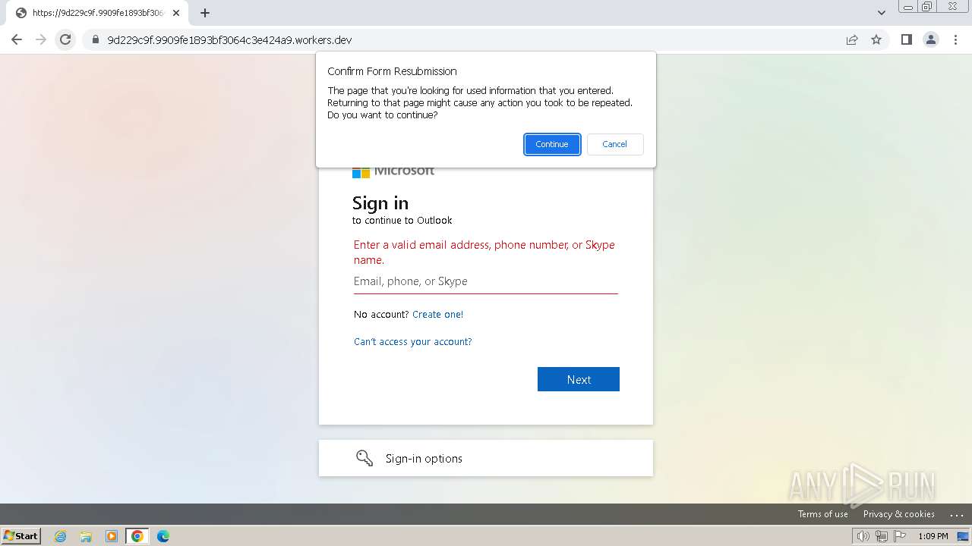
Task: Expand the tab search chevron
Action: pos(882,13)
